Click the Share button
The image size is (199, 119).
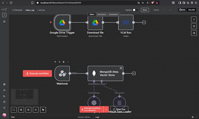point(145,10)
